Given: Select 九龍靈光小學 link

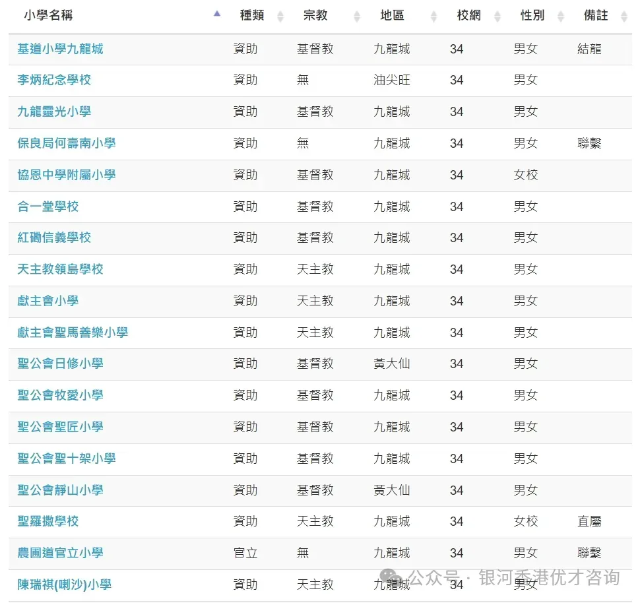Looking at the screenshot, I should [x=54, y=111].
